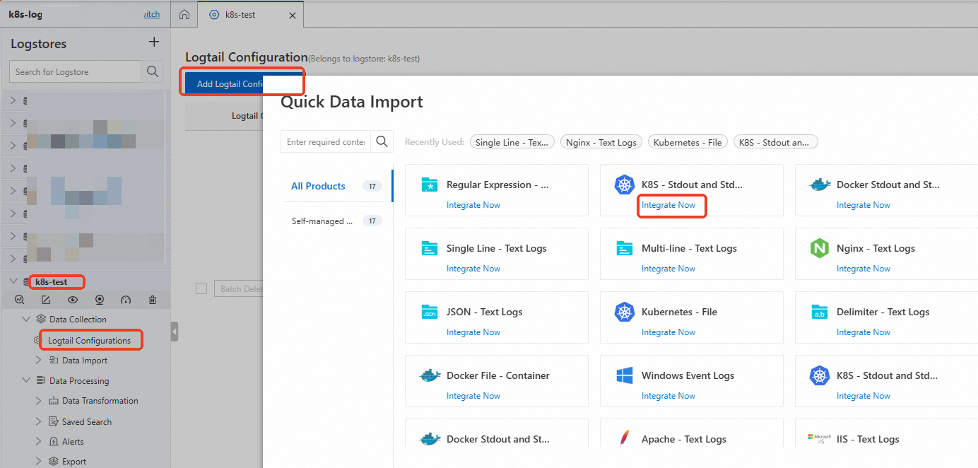Viewport: 978px width, 468px height.
Task: Choose recently used K8S - Stdout an... chip
Action: tap(775, 142)
